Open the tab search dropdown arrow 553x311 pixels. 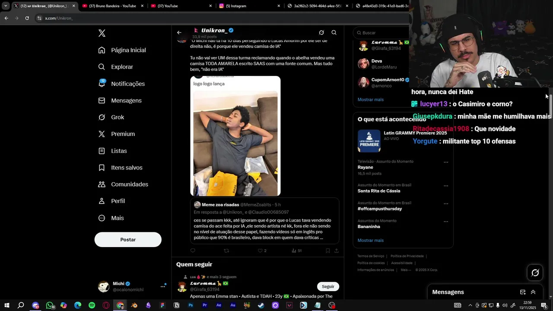tap(6, 6)
